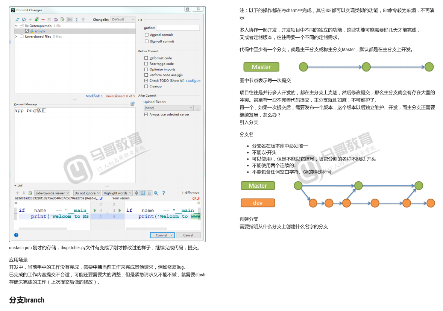
Task: Expand the Unversioned Files node
Action: click(16, 36)
